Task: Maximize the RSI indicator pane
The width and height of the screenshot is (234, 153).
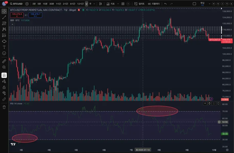Action: pos(218,104)
